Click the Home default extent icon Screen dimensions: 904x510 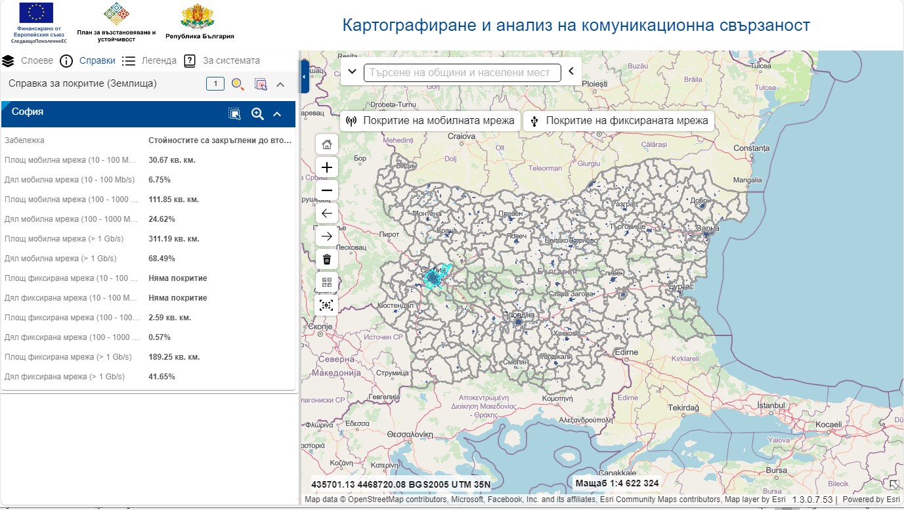coord(327,144)
